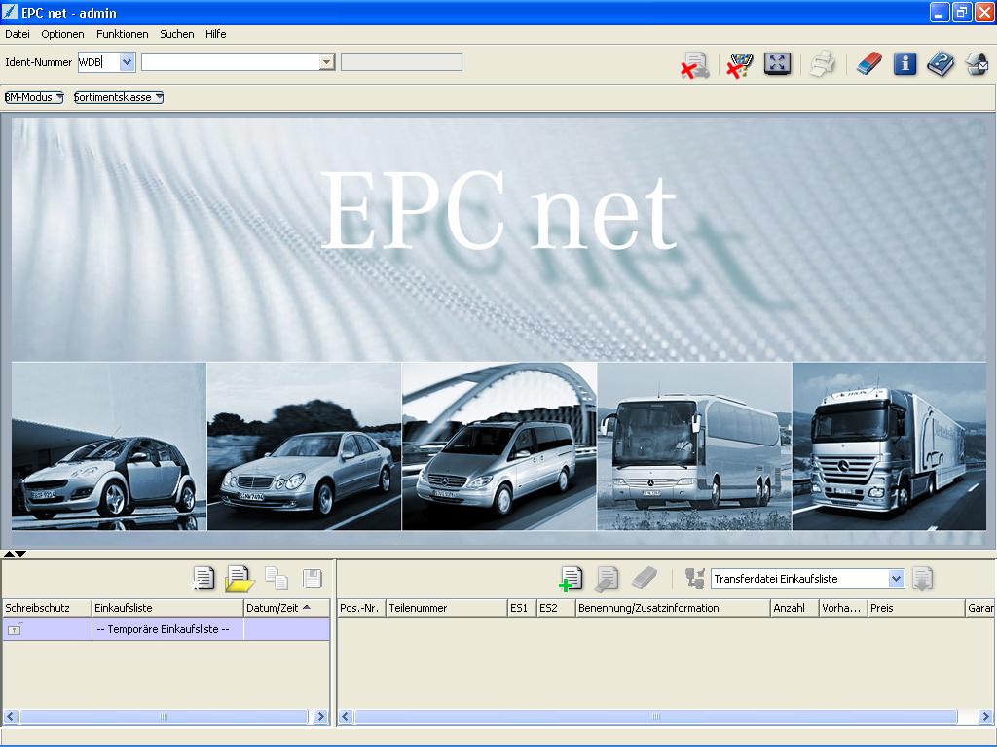This screenshot has width=997, height=747.
Task: Add part with green plus document icon
Action: tap(571, 579)
